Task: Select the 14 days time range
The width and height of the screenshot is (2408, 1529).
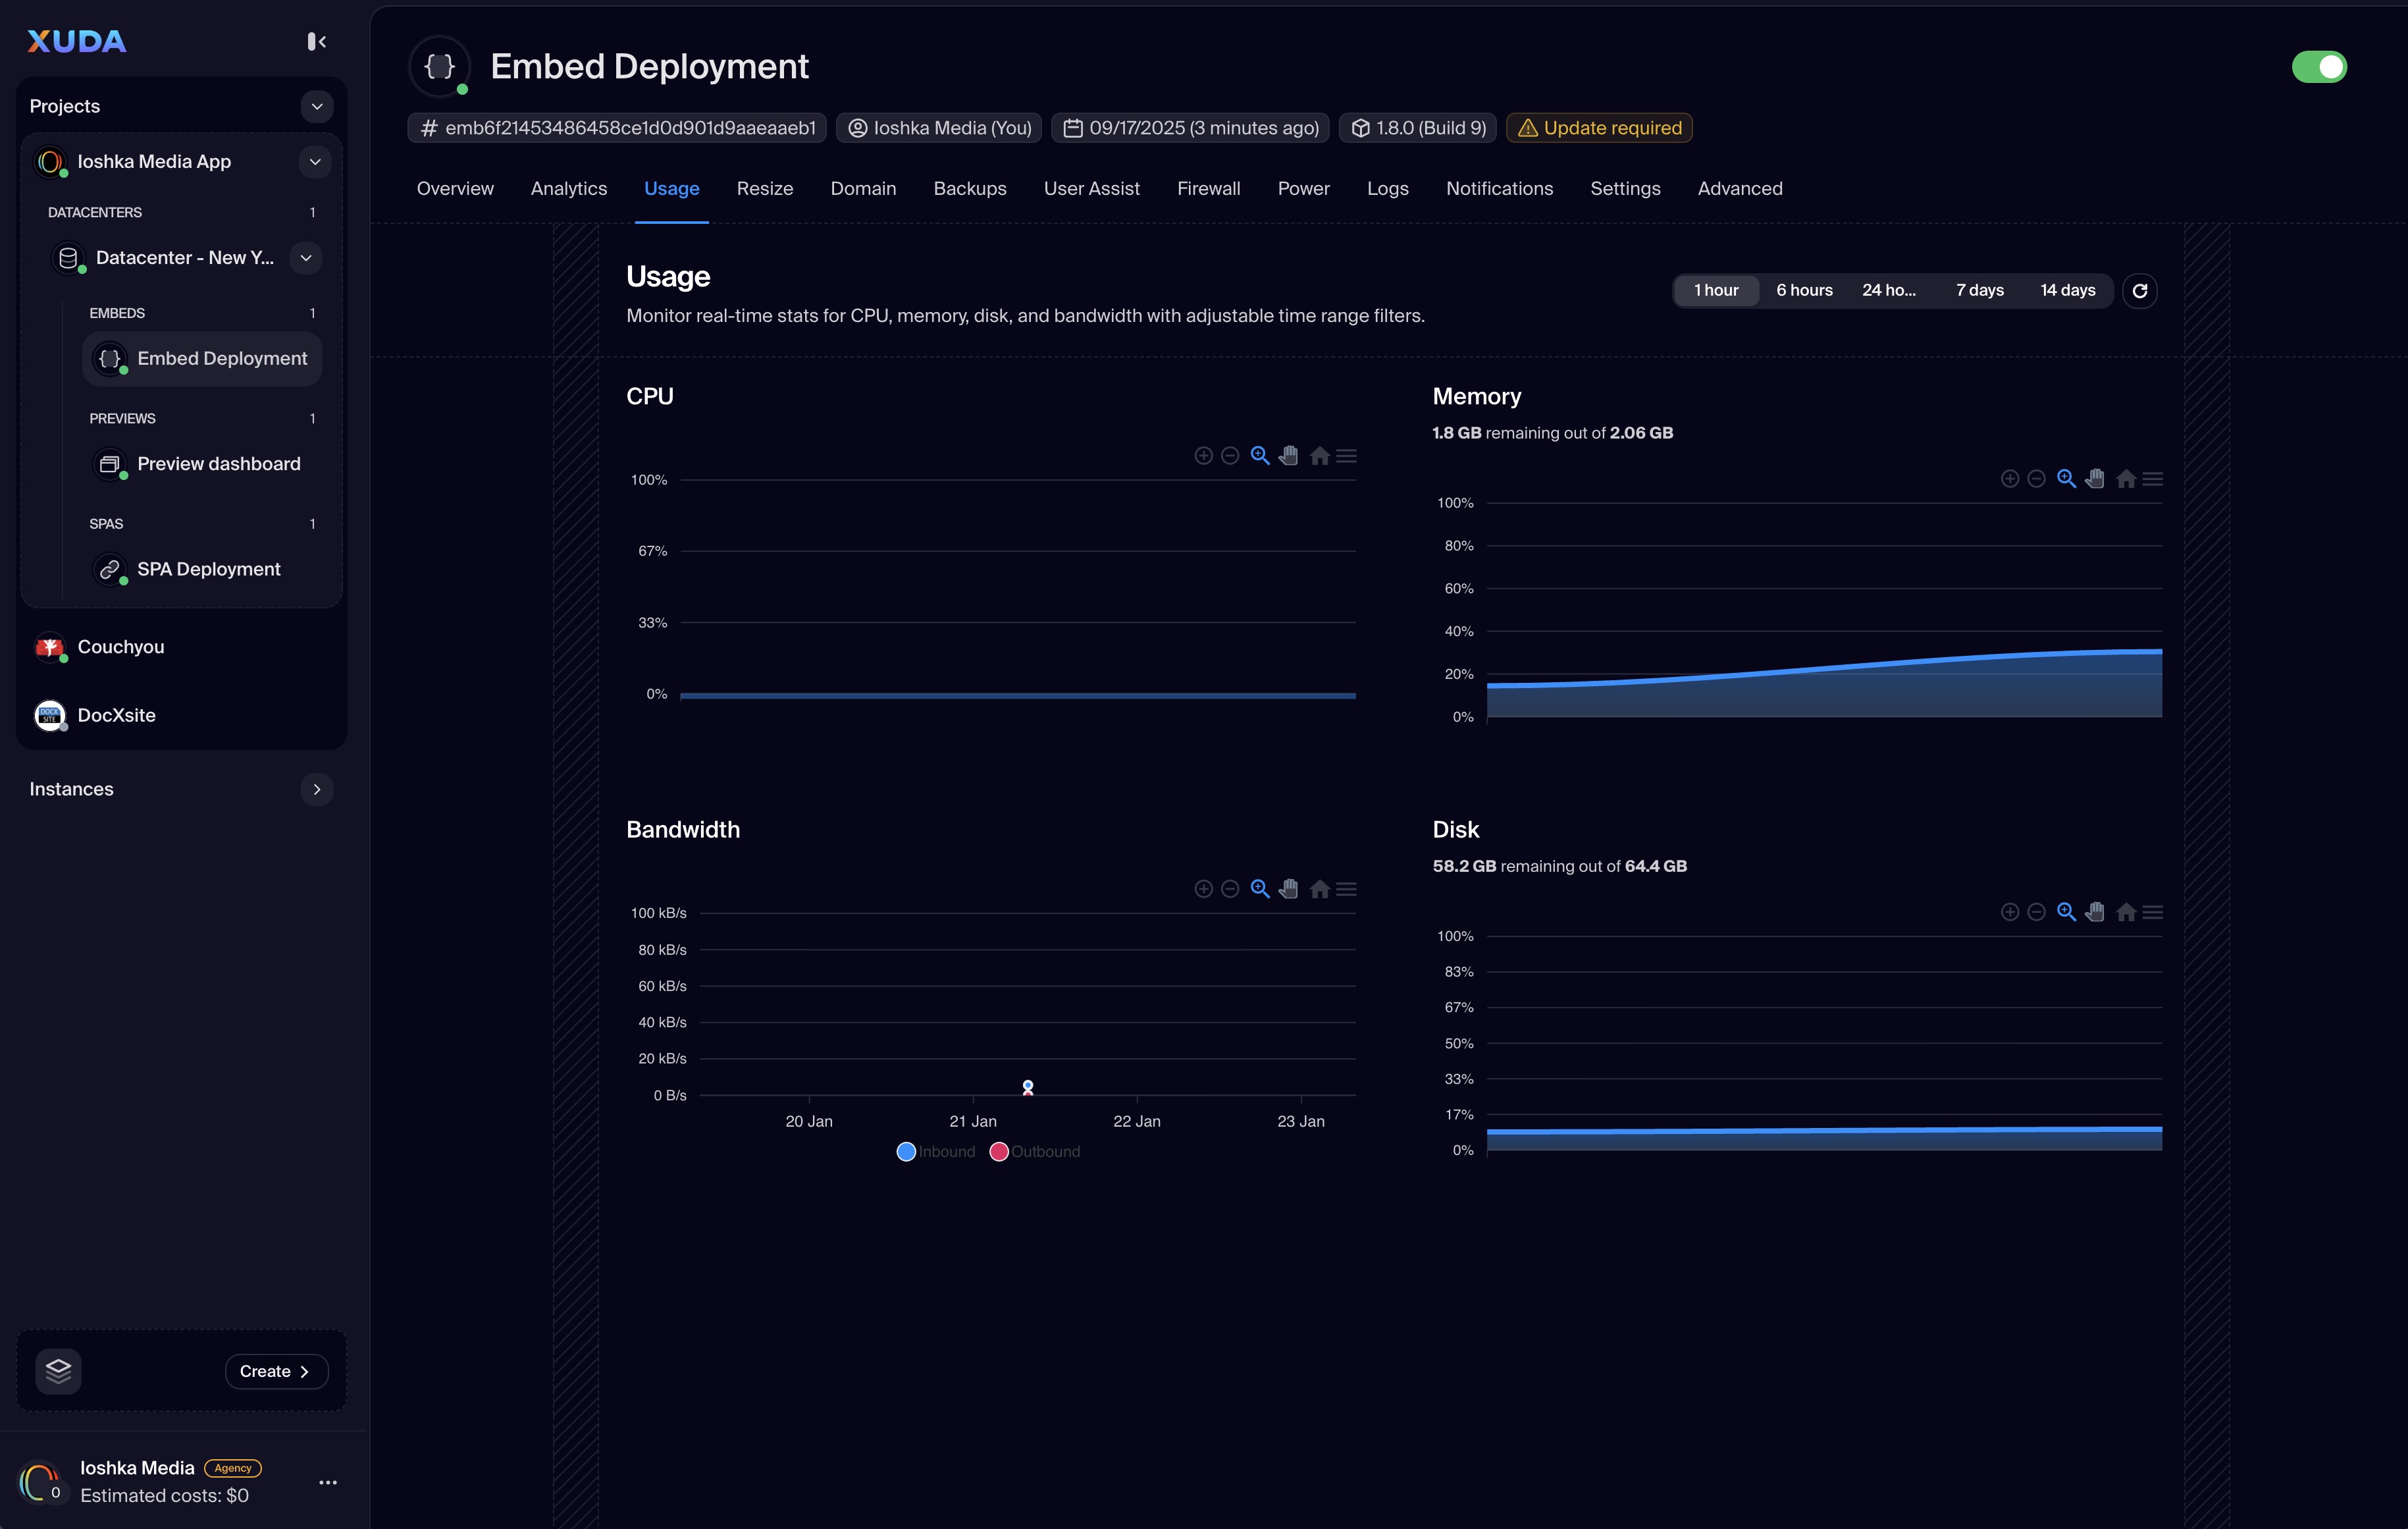Action: (2068, 291)
